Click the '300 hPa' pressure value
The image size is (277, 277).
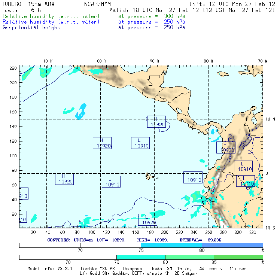[174, 16]
